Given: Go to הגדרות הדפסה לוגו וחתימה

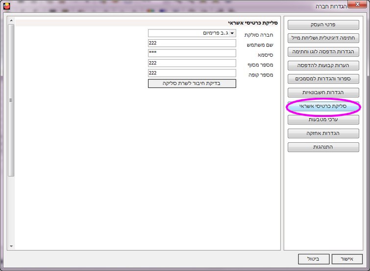Looking at the screenshot, I should coord(323,52).
